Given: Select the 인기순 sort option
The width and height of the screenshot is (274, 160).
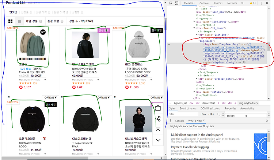Looking at the screenshot, I should (x=13, y=12).
